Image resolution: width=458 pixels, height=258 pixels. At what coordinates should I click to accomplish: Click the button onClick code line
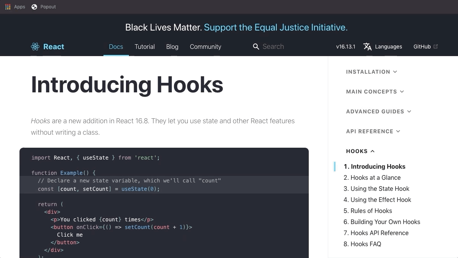[121, 227]
